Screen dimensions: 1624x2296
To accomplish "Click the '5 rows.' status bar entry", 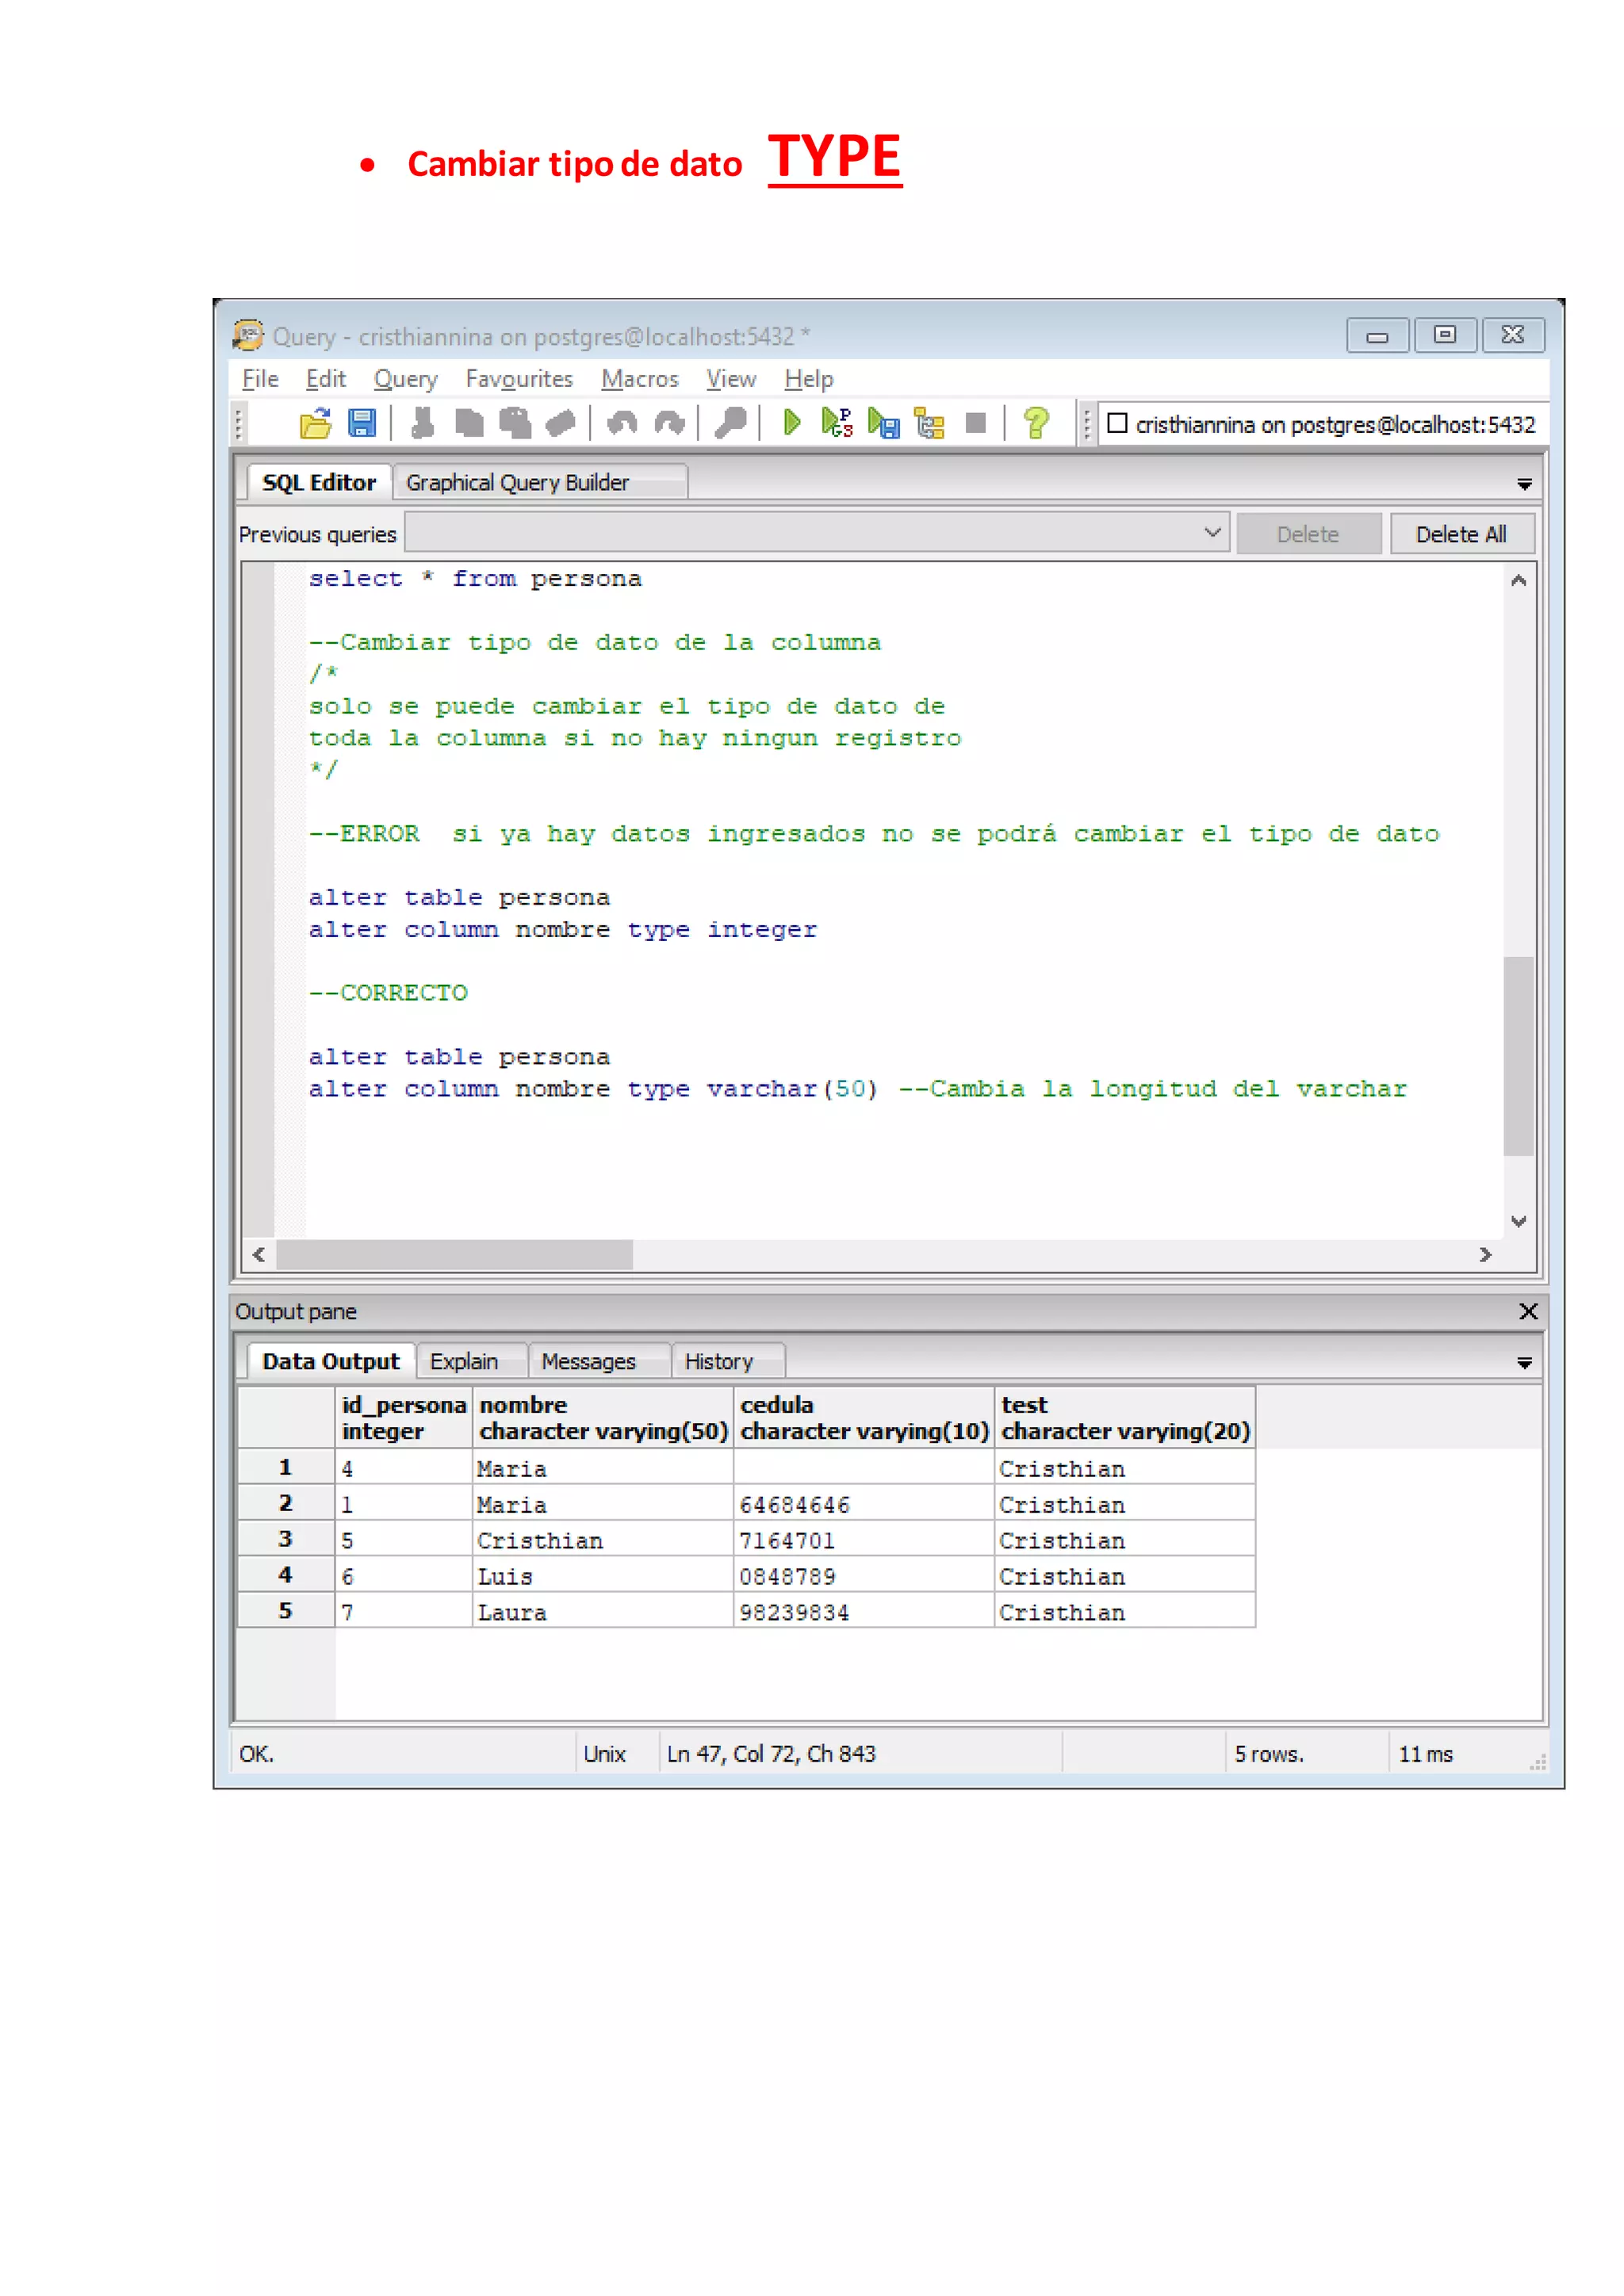I will click(1269, 1754).
